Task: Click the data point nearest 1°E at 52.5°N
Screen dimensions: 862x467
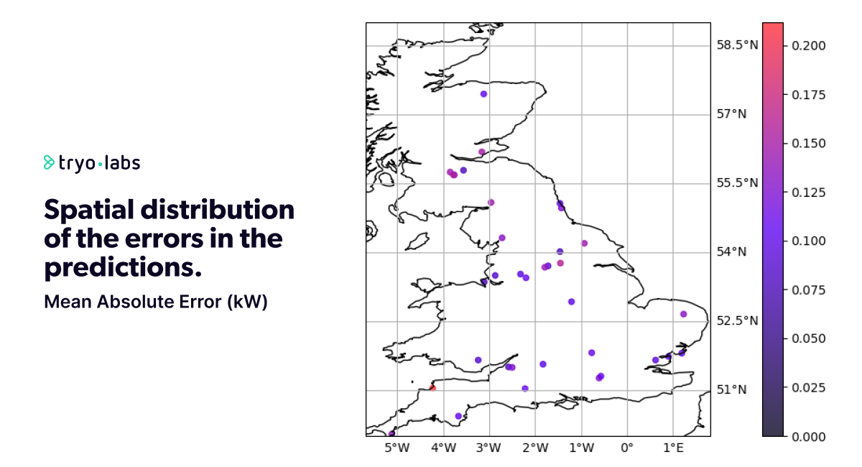Action: [x=683, y=314]
